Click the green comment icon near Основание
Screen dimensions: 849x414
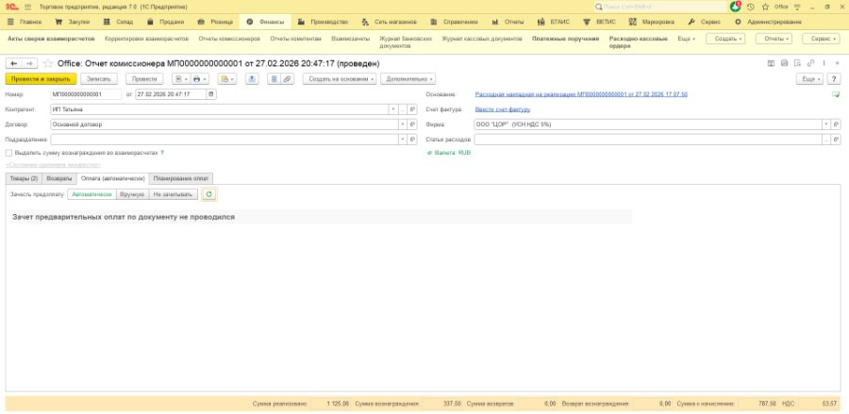[836, 94]
